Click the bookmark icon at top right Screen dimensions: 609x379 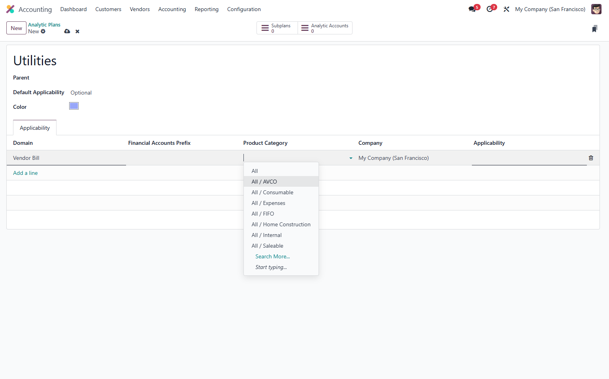[595, 28]
